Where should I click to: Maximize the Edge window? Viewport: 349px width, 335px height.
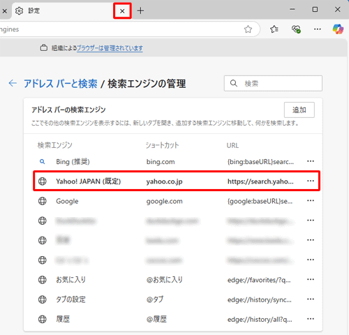coord(315,9)
